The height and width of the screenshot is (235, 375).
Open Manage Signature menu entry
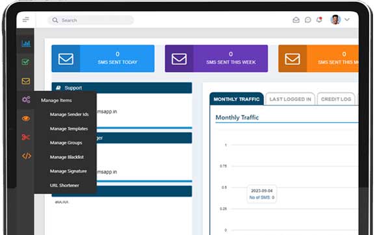click(x=68, y=171)
